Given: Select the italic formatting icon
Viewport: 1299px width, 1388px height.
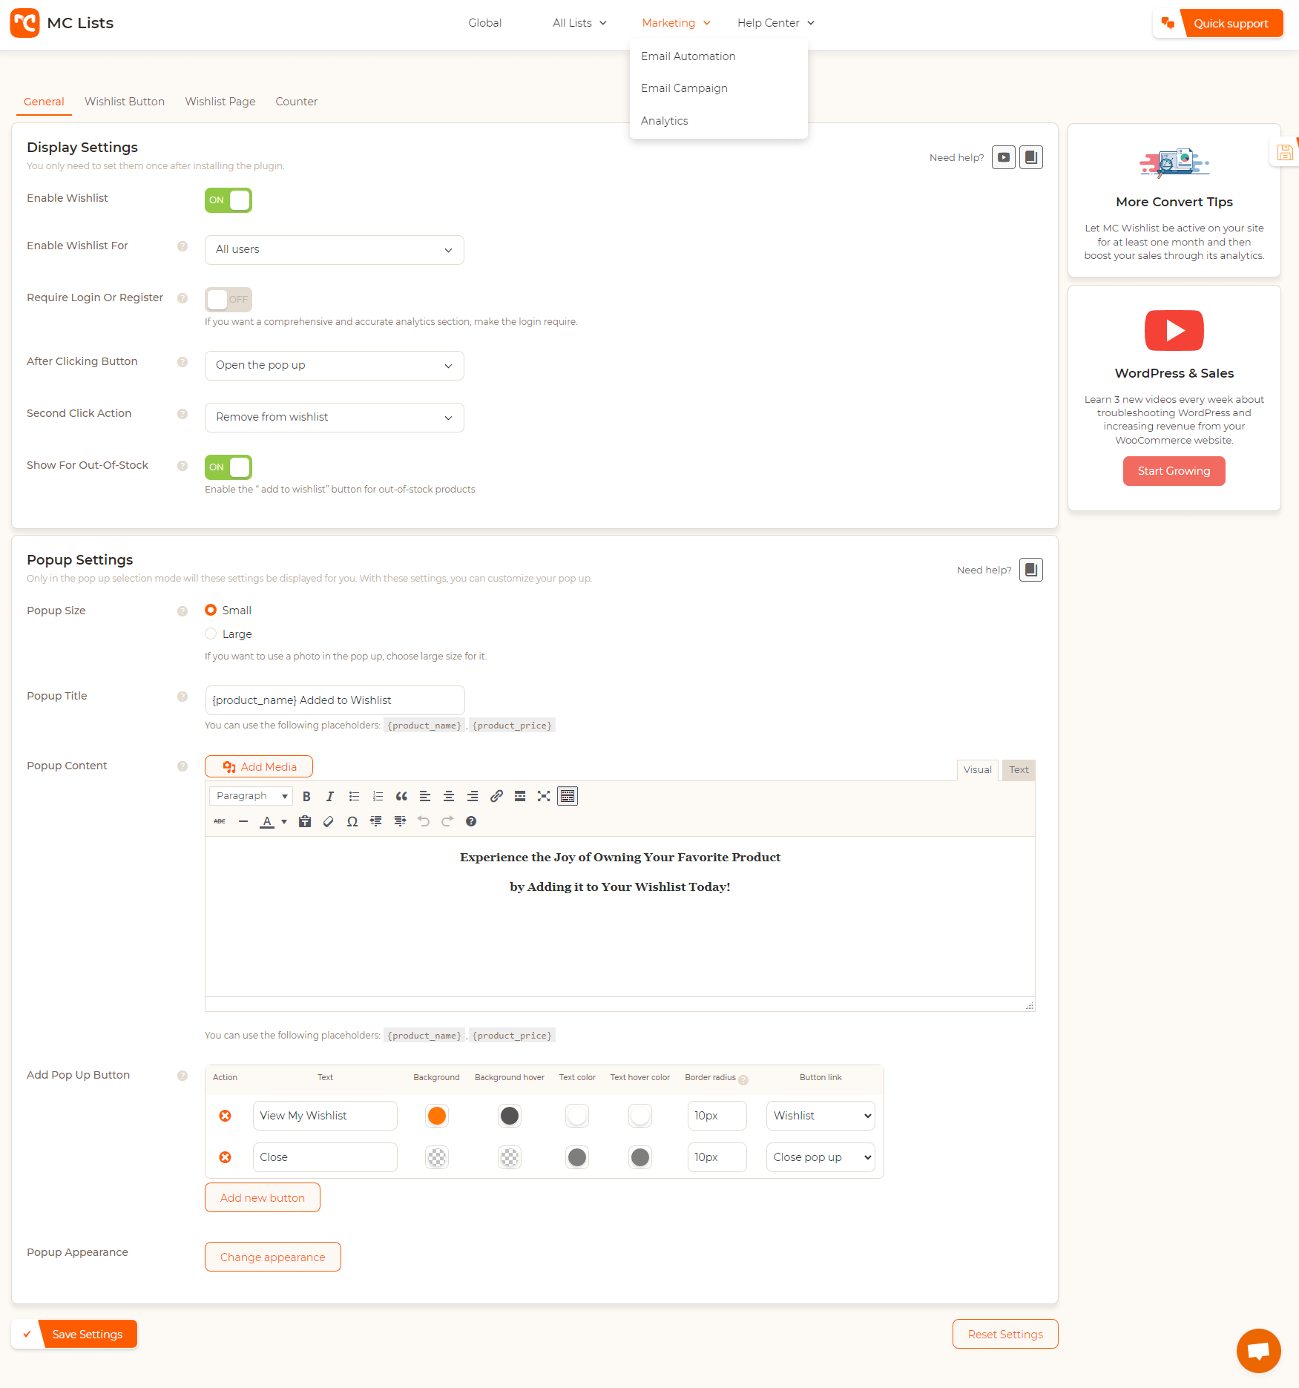Looking at the screenshot, I should [x=330, y=796].
